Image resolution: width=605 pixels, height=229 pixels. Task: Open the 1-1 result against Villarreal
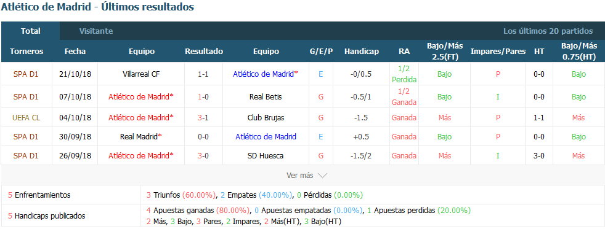point(203,74)
